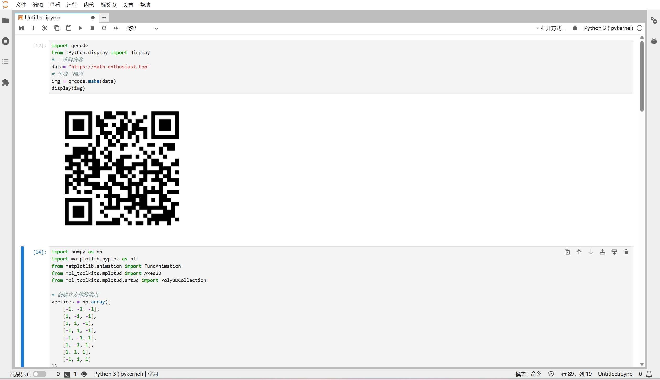Open the extension manager puzzle icon
The height and width of the screenshot is (380, 660).
coord(6,83)
